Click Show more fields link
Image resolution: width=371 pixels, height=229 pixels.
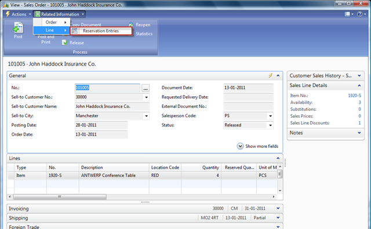coord(261,146)
